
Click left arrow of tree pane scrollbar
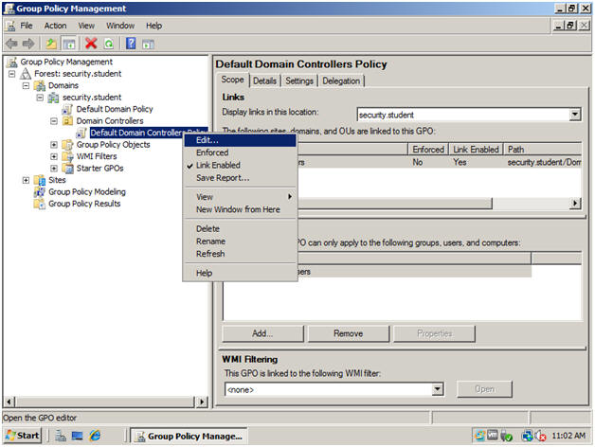(9, 402)
